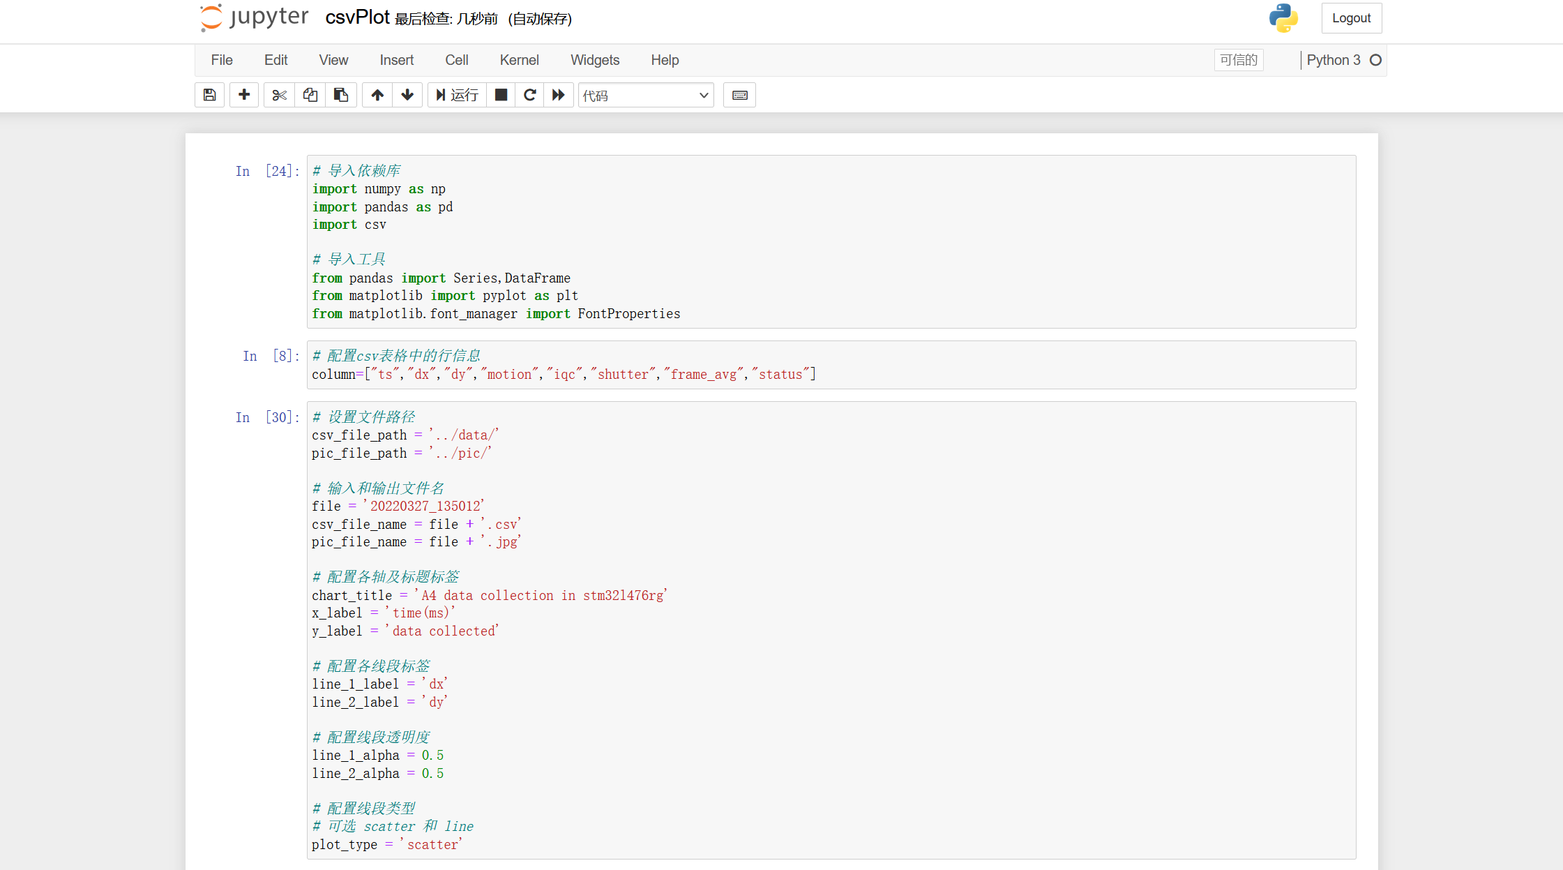
Task: Click the x_label = 'time(ms)' line
Action: pyautogui.click(x=384, y=613)
